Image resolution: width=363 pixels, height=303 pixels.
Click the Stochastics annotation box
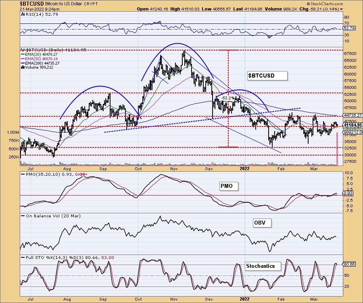click(263, 266)
